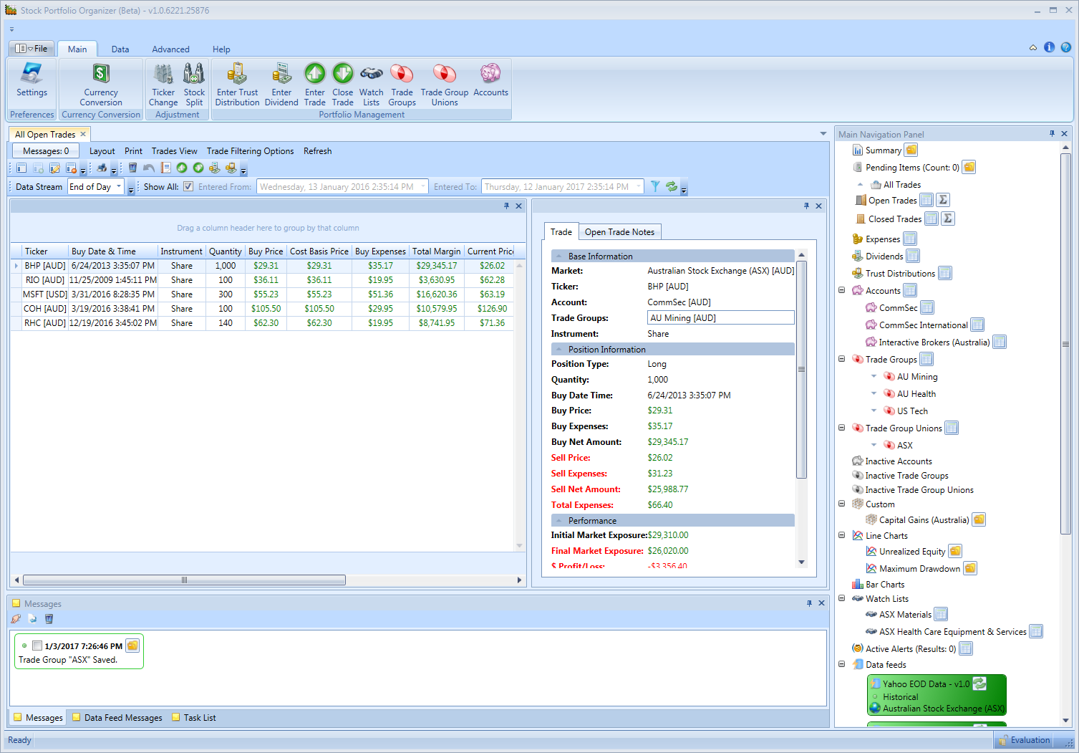Collapse the Base Information section
The image size is (1079, 753).
coord(558,256)
